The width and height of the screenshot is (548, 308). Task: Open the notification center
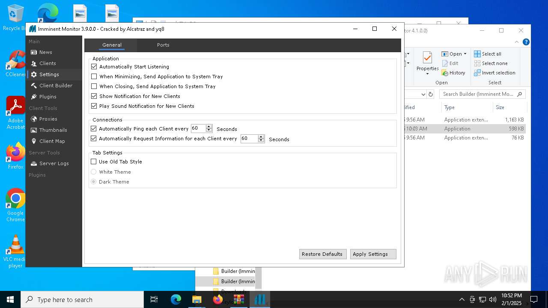pos(534,299)
